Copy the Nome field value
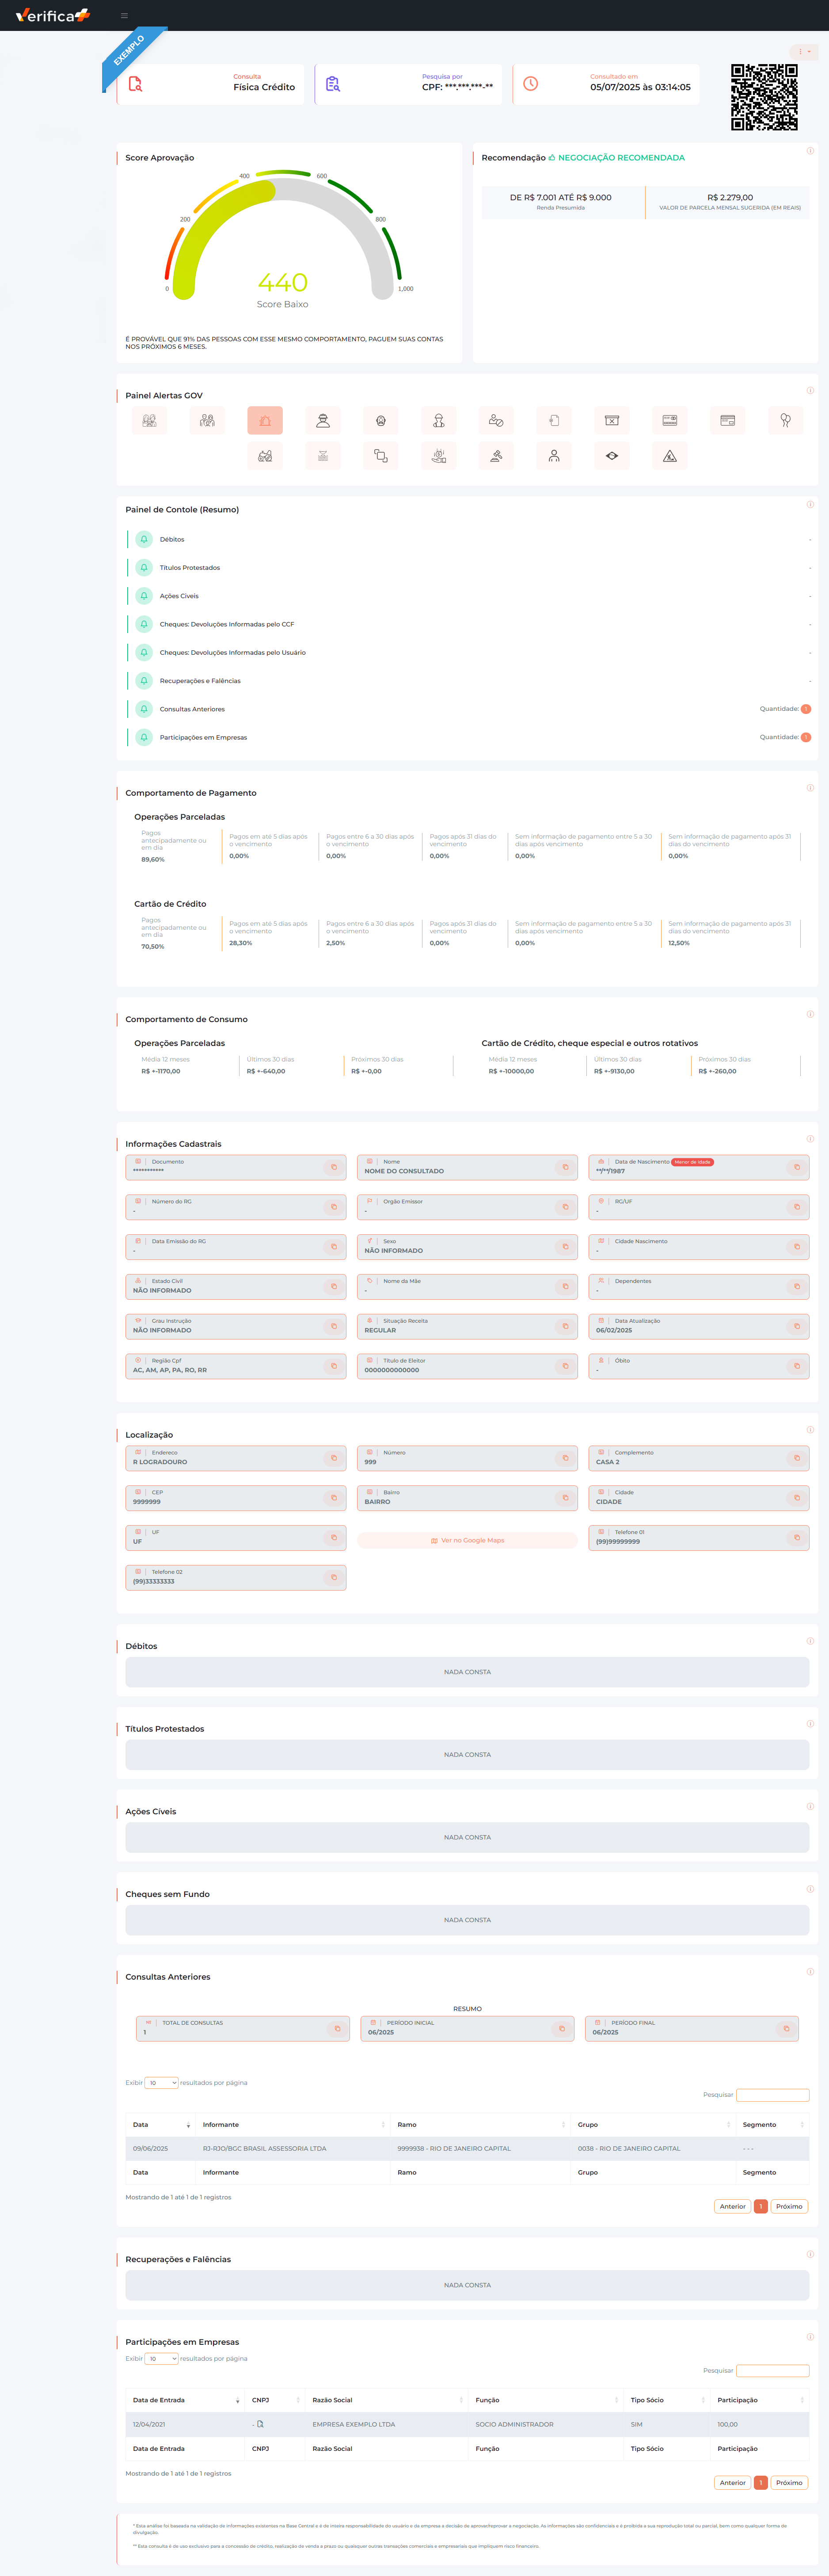Image resolution: width=829 pixels, height=2576 pixels. (x=565, y=1167)
